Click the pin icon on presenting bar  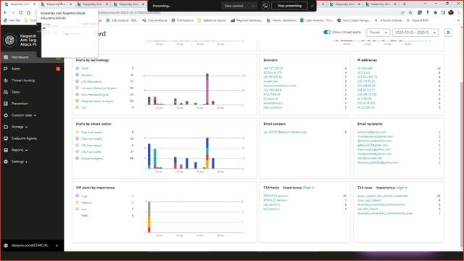[312, 6]
